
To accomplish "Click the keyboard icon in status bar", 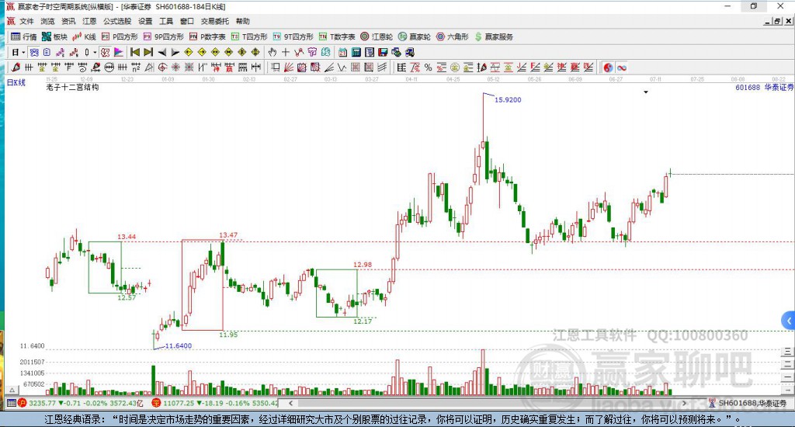I will tap(11, 403).
